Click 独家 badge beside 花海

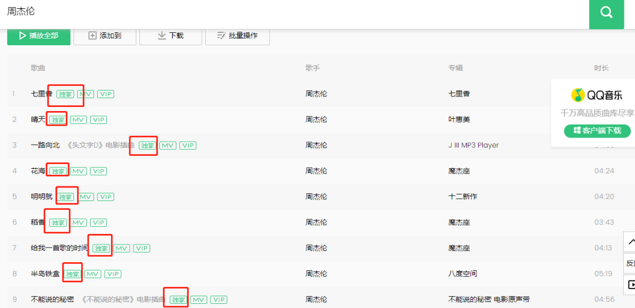(x=58, y=171)
